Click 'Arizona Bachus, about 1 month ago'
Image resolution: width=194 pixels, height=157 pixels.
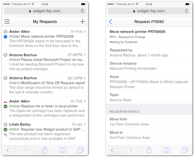click(x=139, y=55)
